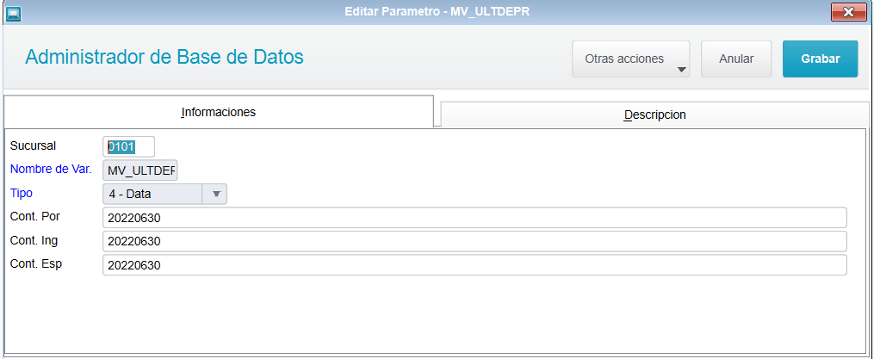Click the Cont. Ing label
This screenshot has width=874, height=359.
click(x=34, y=240)
